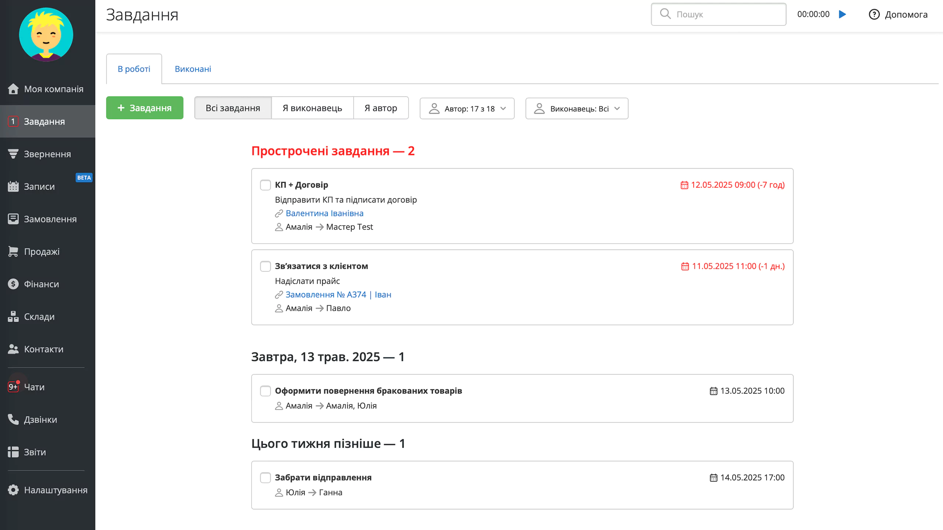
Task: Click the dollar coin icon for Фінанси
Action: coord(13,284)
